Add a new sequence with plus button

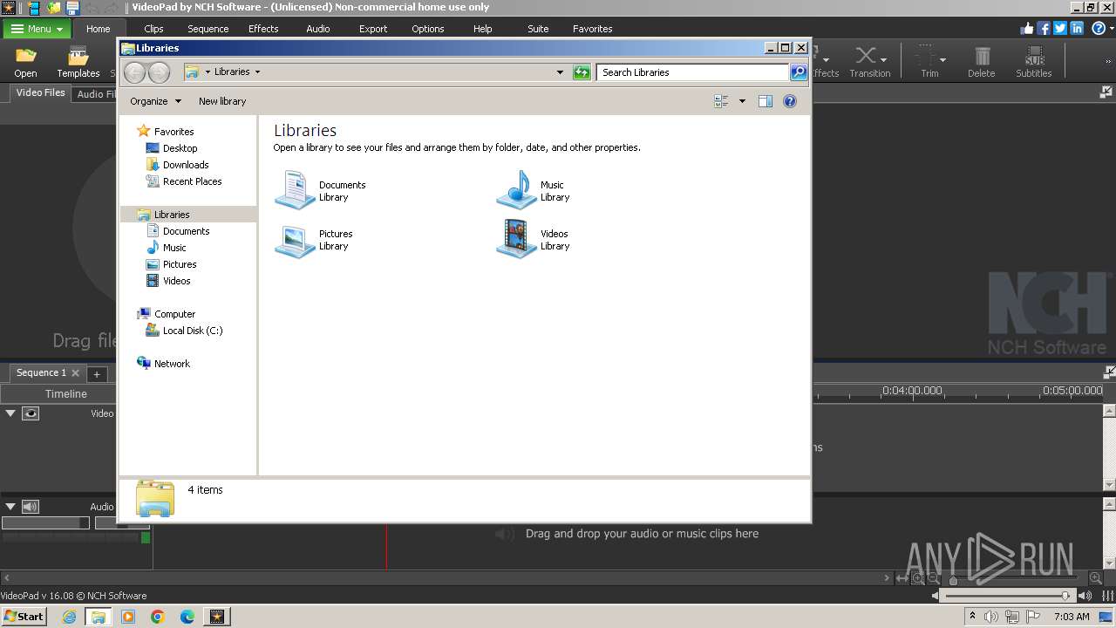[97, 374]
